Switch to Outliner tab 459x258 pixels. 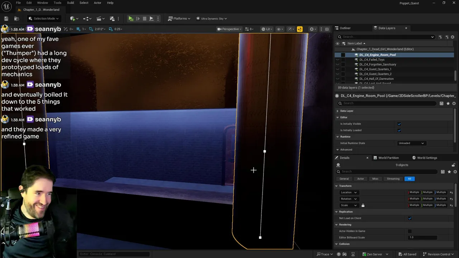[x=345, y=28]
